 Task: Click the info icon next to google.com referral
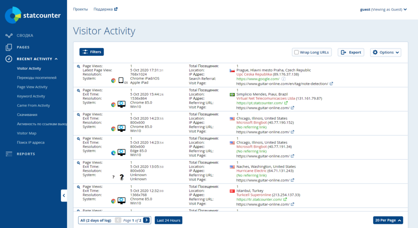point(284,79)
